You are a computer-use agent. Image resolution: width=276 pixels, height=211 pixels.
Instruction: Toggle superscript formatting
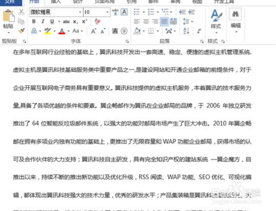85,21
